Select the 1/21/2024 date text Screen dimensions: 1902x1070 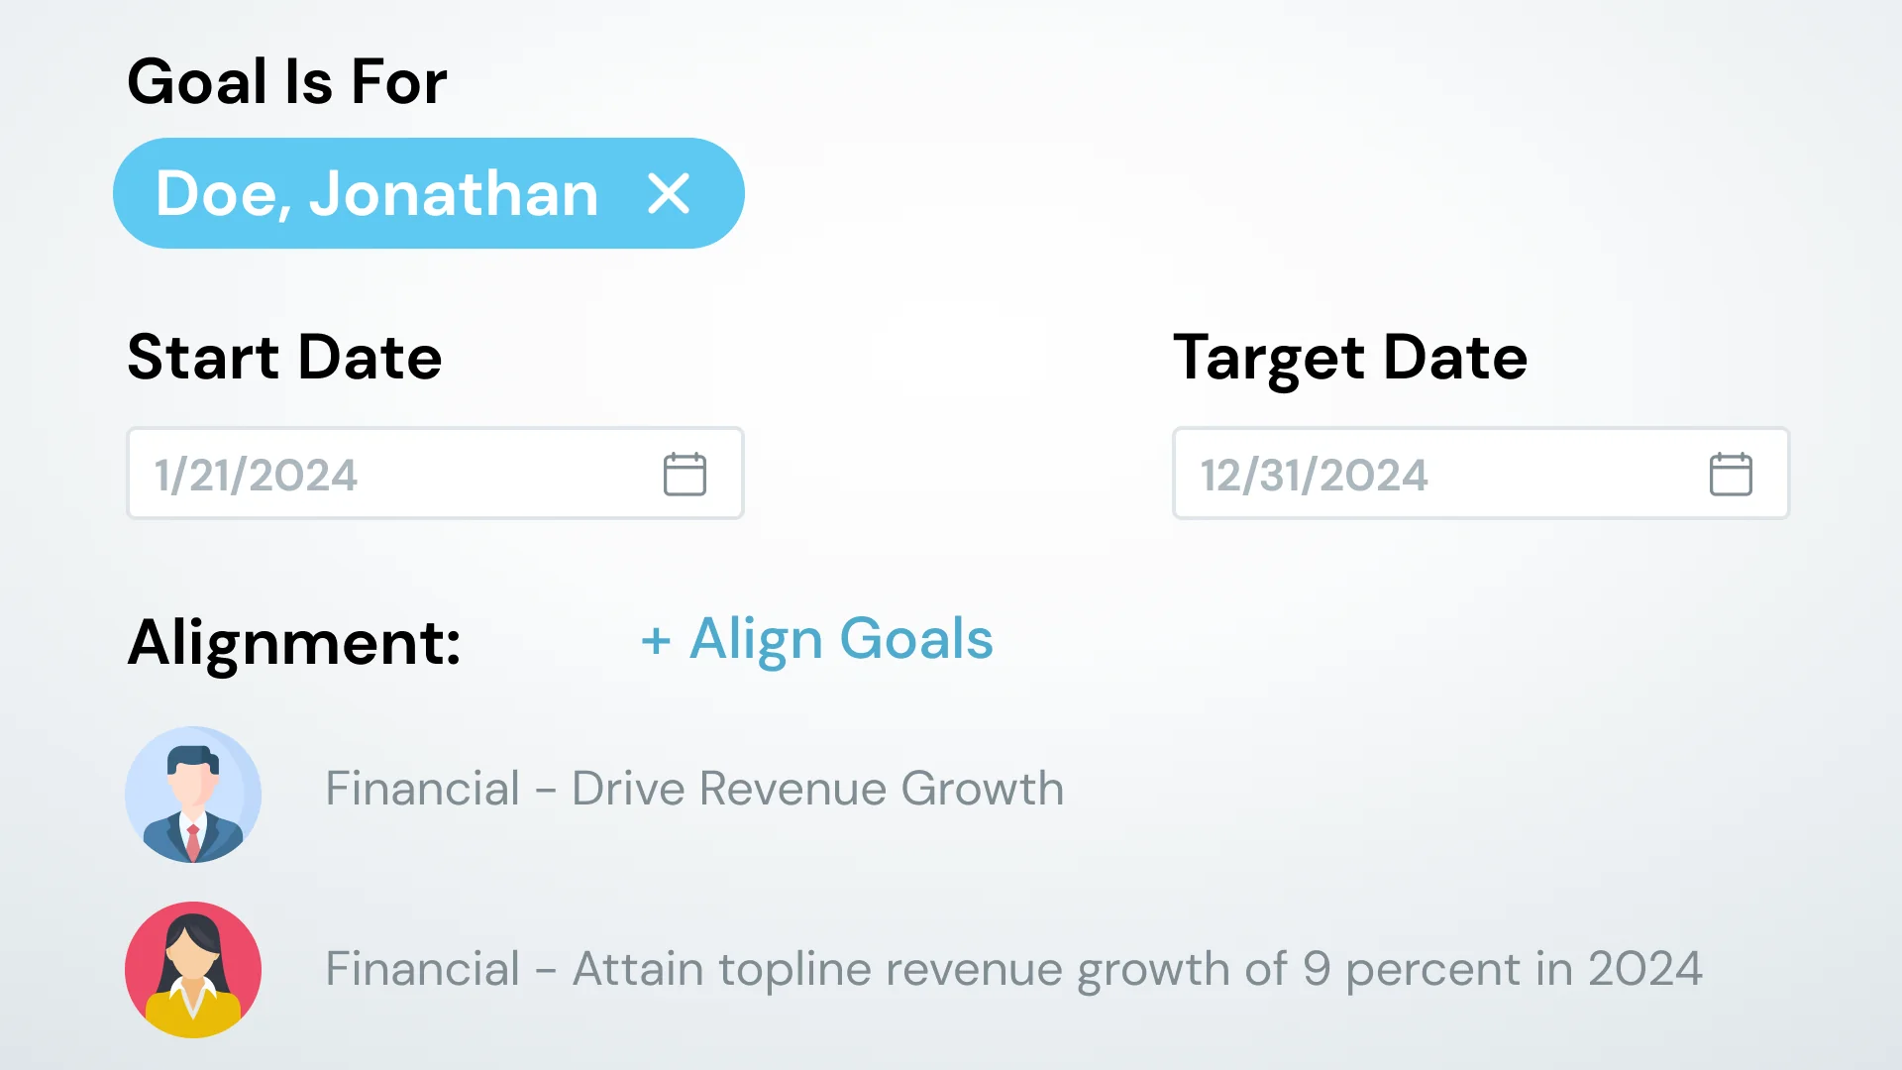tap(256, 476)
